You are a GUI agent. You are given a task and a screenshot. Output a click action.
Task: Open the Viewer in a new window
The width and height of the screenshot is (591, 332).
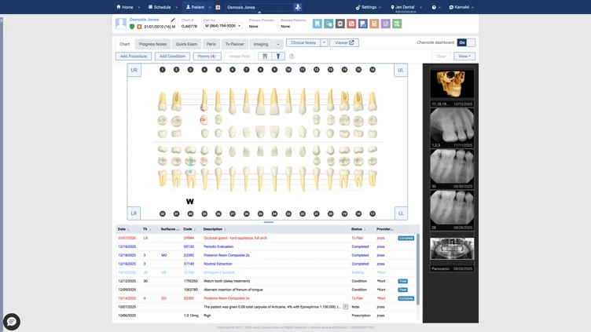344,43
